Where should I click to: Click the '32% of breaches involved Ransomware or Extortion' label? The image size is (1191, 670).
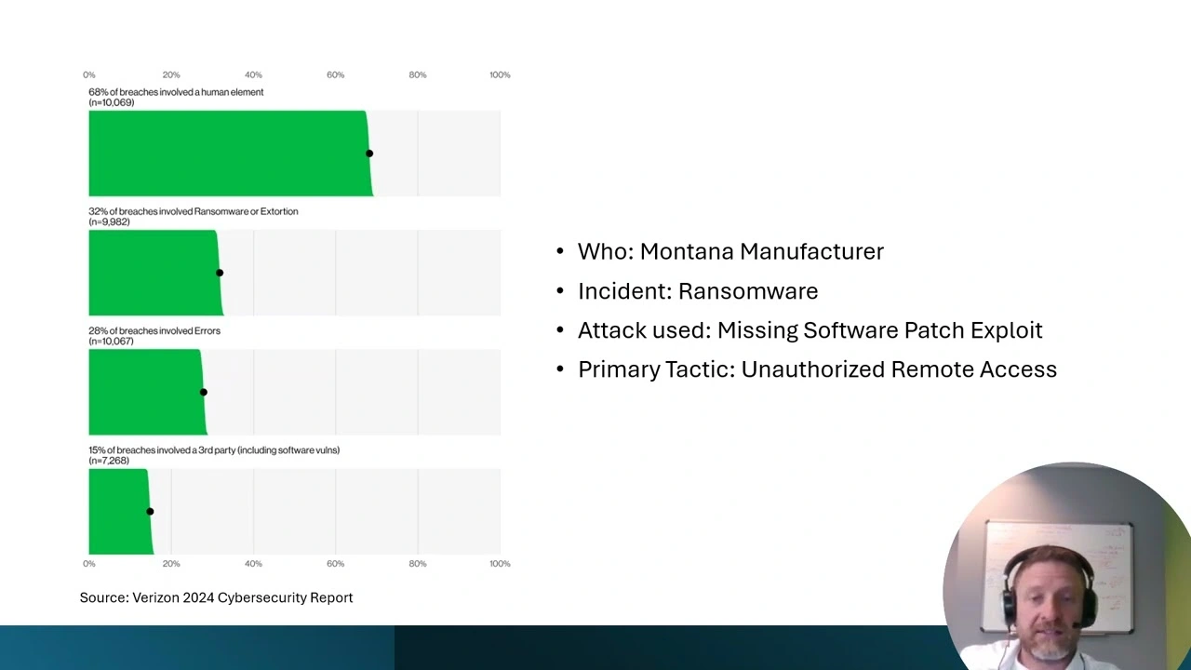(x=194, y=211)
